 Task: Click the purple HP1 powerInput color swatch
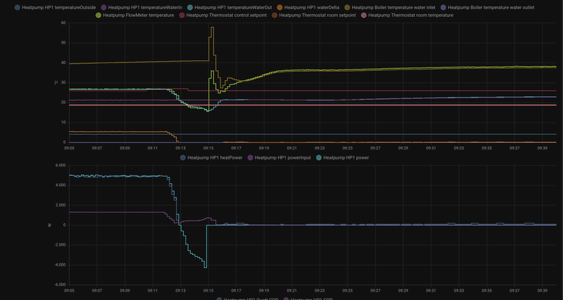pos(251,157)
